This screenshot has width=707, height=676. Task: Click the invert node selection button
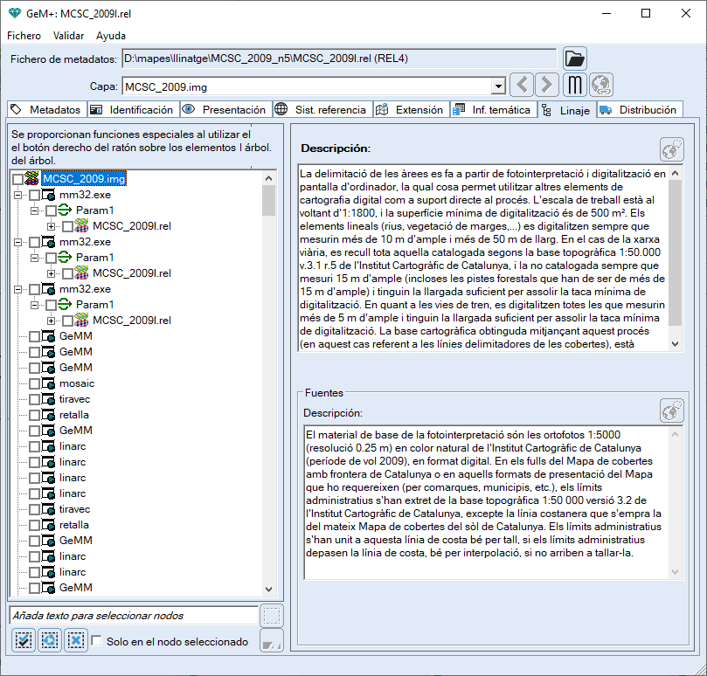pos(50,640)
